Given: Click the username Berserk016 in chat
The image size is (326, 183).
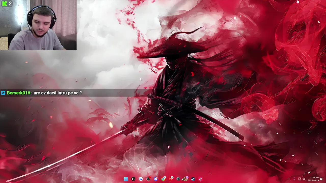Looking at the screenshot, I should [18, 93].
